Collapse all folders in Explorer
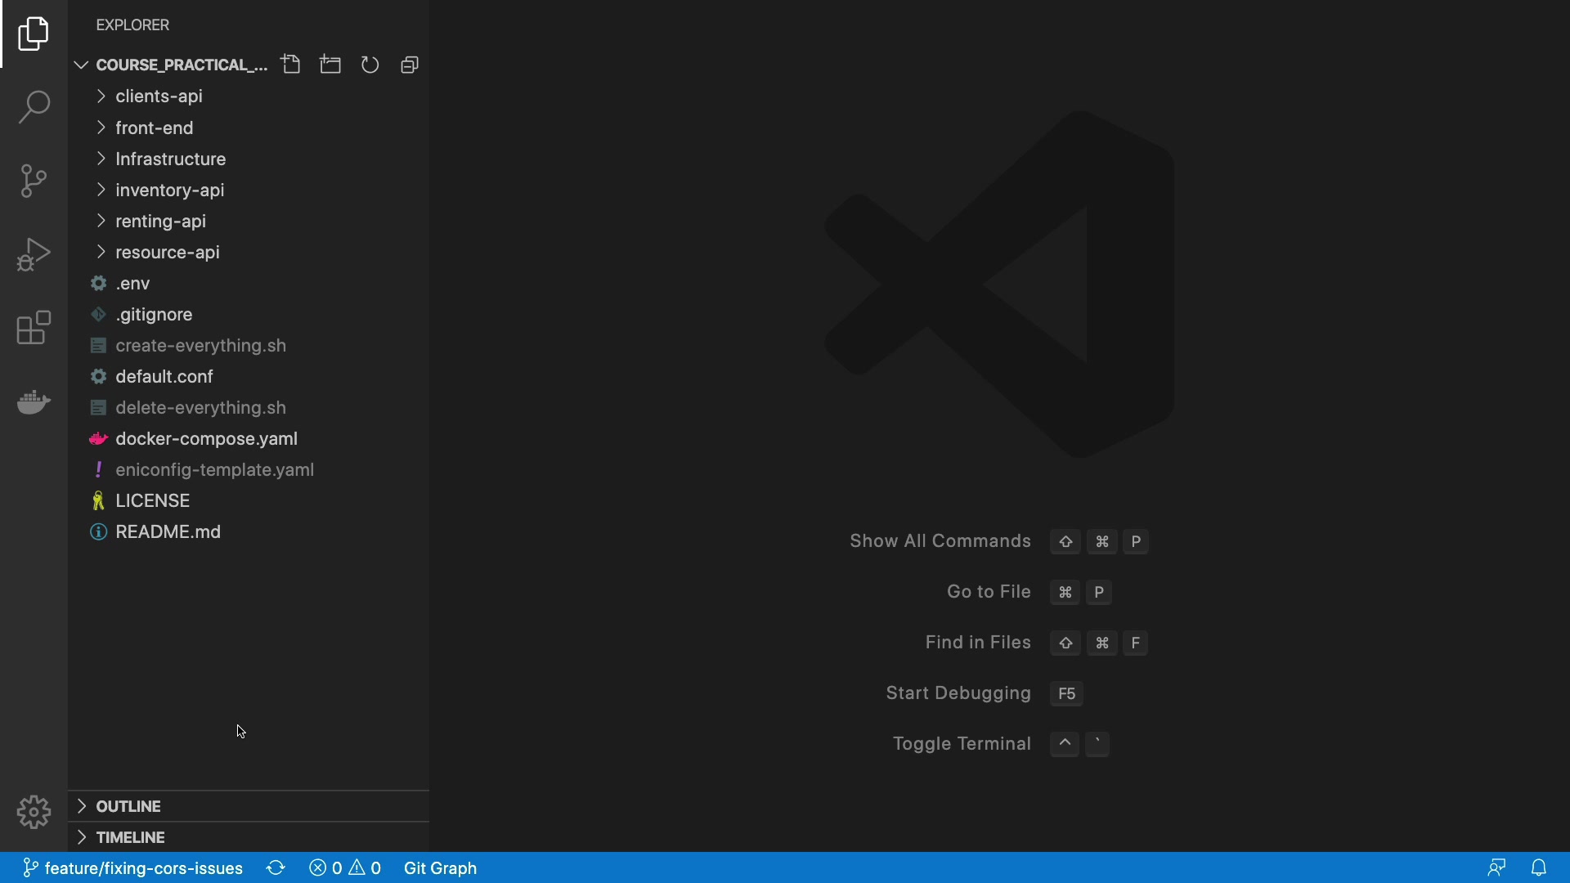The height and width of the screenshot is (883, 1570). click(410, 65)
